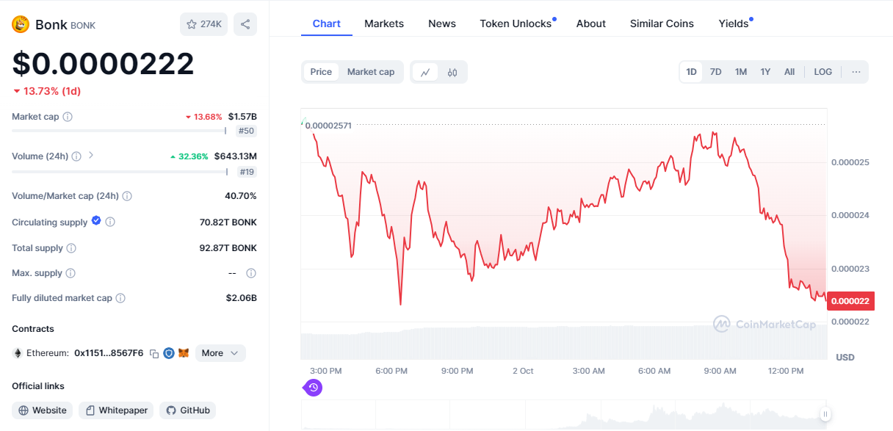The height and width of the screenshot is (431, 893).
Task: Click the 2 Oct date axis label
Action: point(523,371)
